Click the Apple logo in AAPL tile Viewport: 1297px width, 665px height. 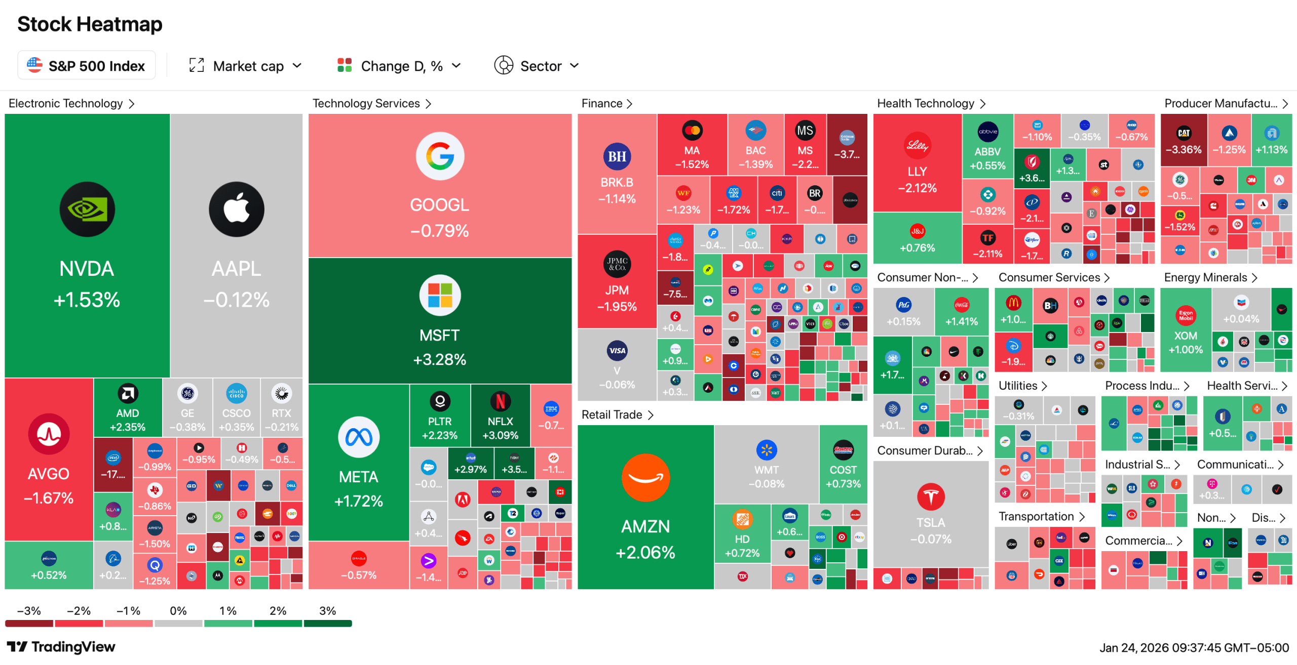pyautogui.click(x=237, y=209)
